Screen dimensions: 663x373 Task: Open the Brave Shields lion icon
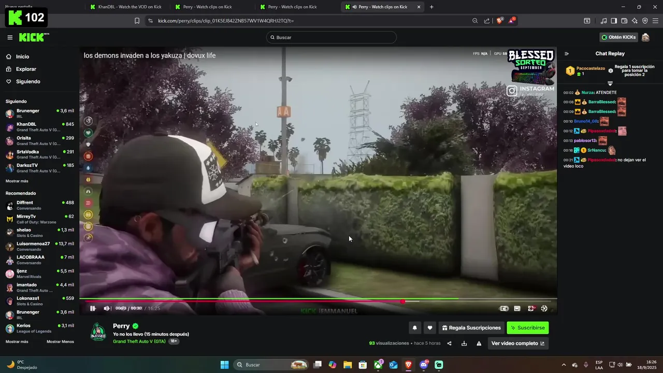(x=499, y=21)
